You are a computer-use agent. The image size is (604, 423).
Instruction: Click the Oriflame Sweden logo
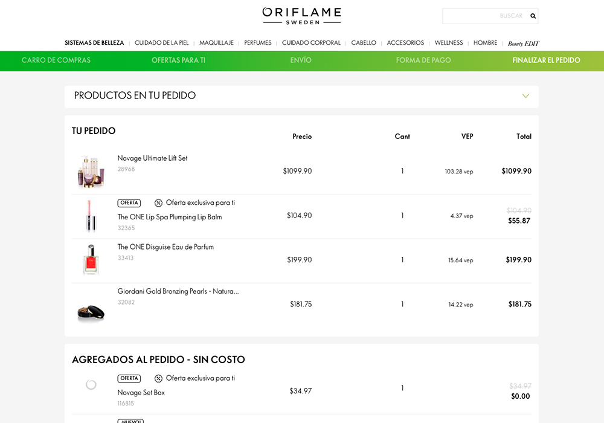pyautogui.click(x=302, y=16)
